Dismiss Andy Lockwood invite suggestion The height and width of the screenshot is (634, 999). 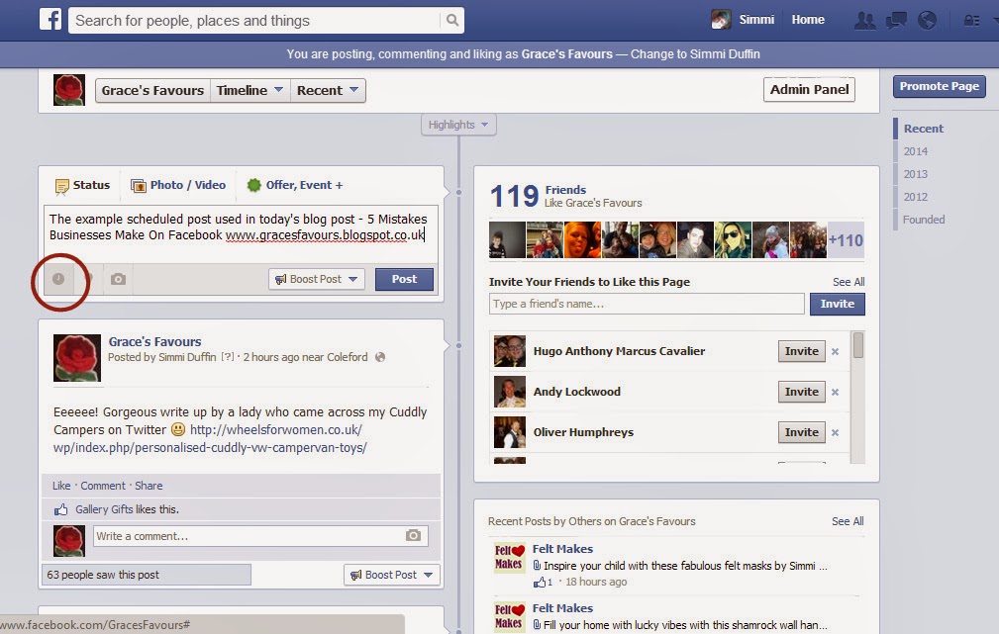[x=836, y=392]
